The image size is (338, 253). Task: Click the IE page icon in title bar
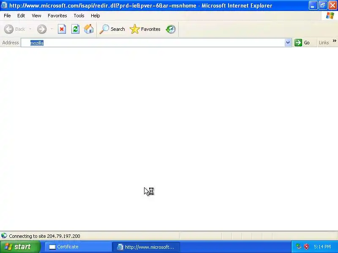(4, 5)
